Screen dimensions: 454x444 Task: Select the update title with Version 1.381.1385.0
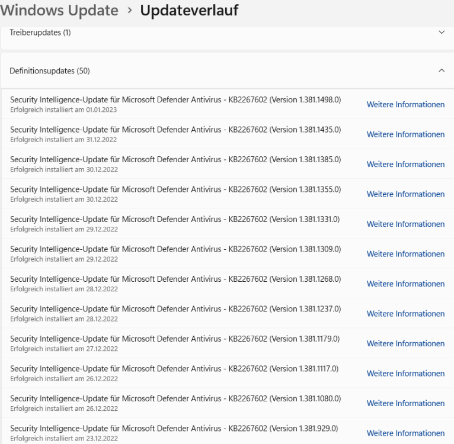[175, 159]
